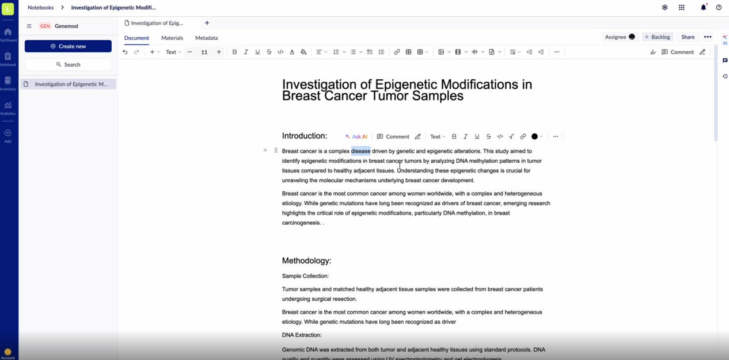Click the square root formula icon

(511, 137)
